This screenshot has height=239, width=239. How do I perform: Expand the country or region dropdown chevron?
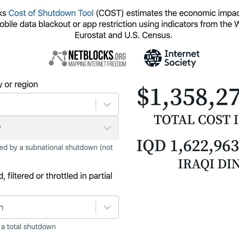[x=107, y=104]
